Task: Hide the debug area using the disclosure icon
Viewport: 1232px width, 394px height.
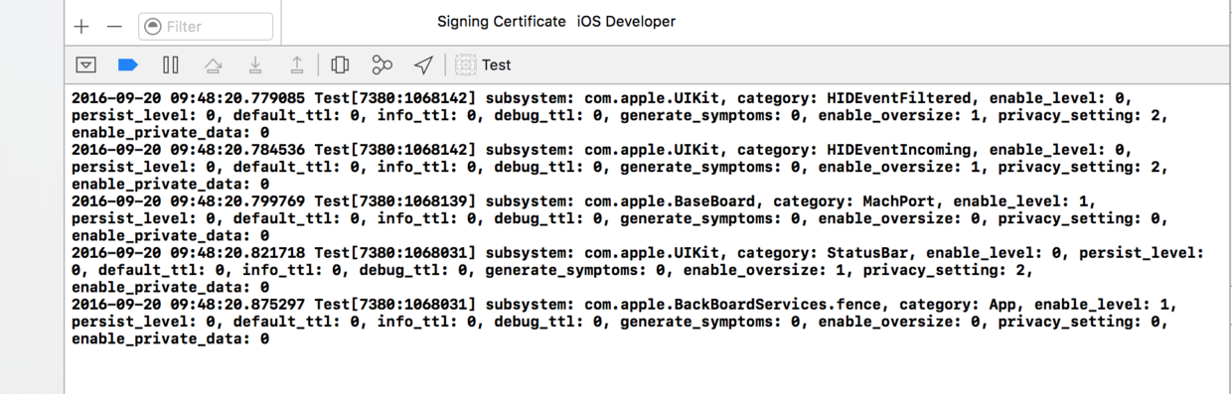Action: click(86, 66)
